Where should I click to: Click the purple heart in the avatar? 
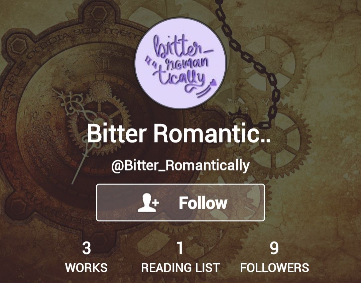[x=213, y=82]
